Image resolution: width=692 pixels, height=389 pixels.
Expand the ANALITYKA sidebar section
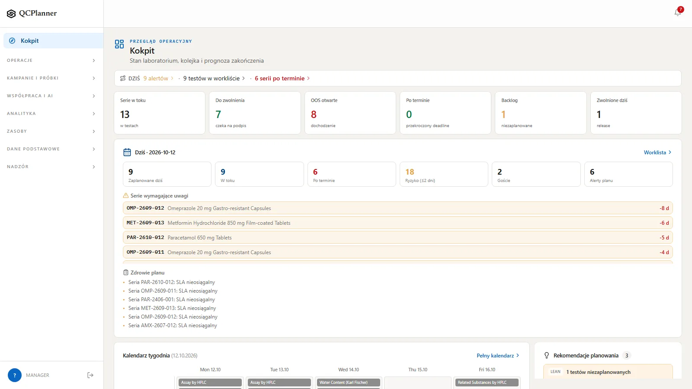click(51, 114)
